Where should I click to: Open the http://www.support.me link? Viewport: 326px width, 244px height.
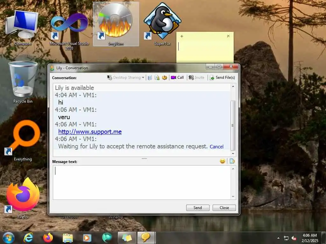[90, 132]
